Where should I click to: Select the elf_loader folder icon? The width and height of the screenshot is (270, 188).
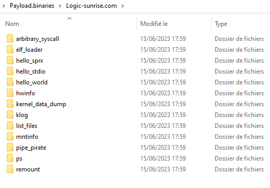pyautogui.click(x=10, y=49)
